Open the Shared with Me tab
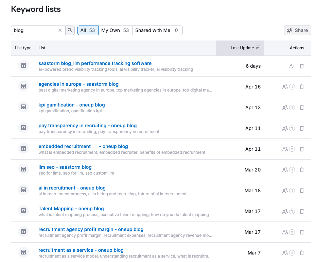The height and width of the screenshot is (262, 317). (157, 30)
